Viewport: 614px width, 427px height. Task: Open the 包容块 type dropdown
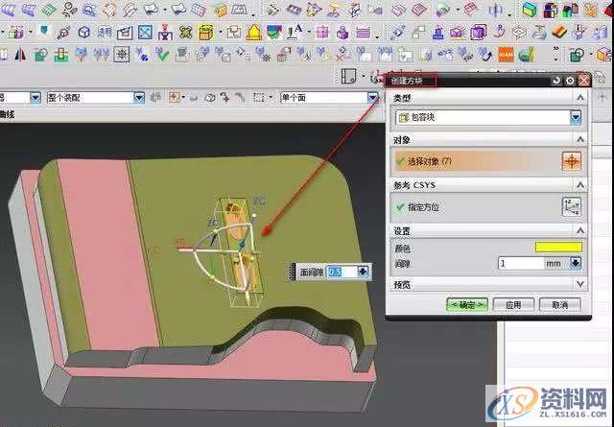(576, 117)
